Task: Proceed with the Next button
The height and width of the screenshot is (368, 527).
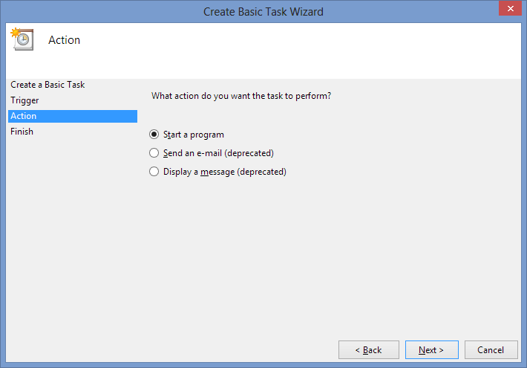Action: coord(431,349)
